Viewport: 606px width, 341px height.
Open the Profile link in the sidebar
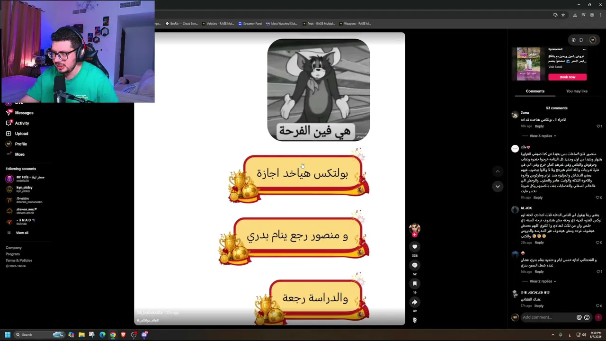21,144
